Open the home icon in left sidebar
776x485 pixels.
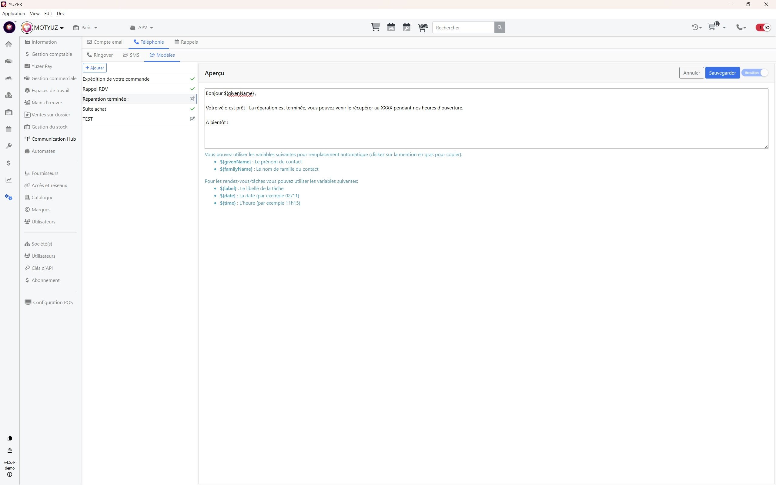pyautogui.click(x=9, y=44)
